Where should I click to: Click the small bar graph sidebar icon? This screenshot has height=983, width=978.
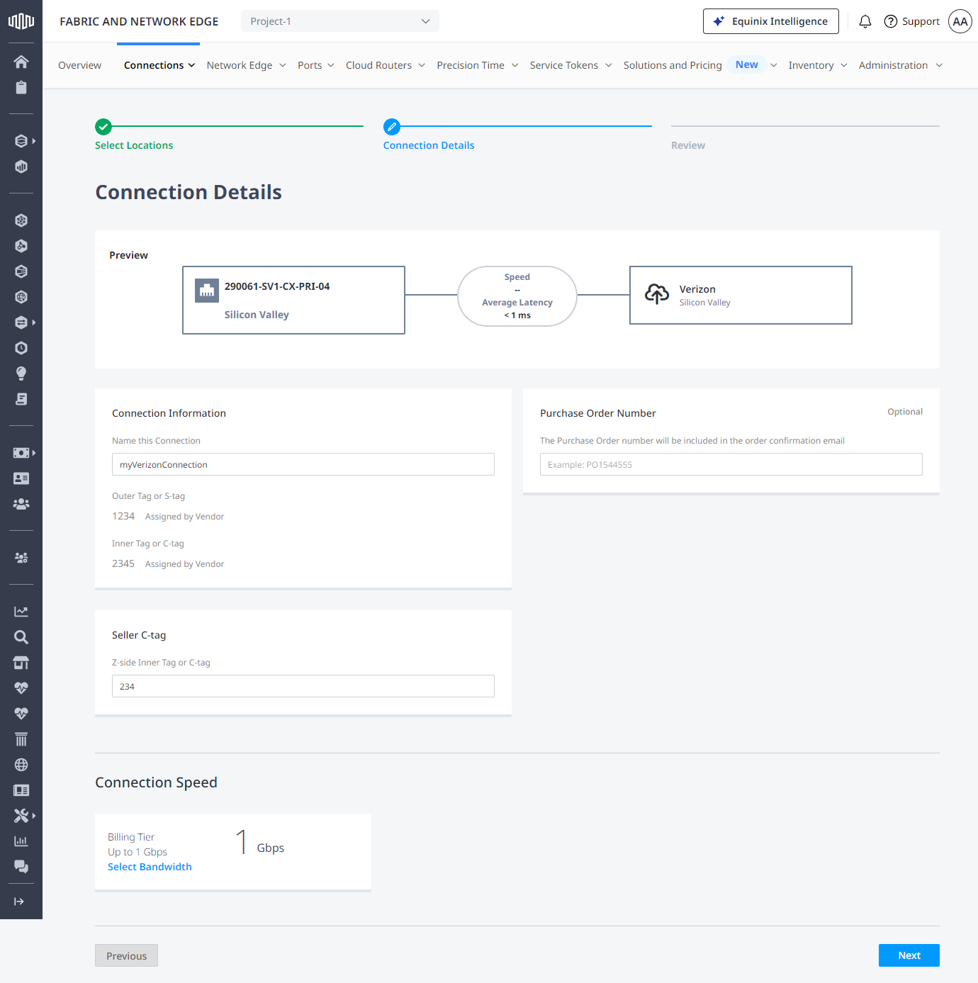click(21, 841)
